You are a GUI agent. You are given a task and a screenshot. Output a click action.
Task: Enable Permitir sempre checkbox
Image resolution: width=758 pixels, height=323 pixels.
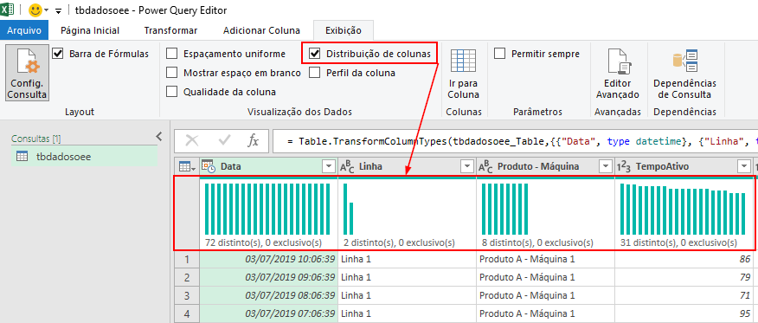click(x=500, y=54)
